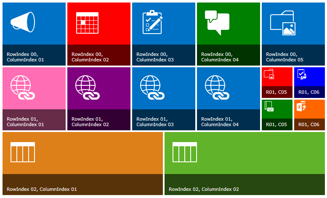Select RowIndex 01, ColumnIndex 01 label
This screenshot has height=198, width=327.
25,122
